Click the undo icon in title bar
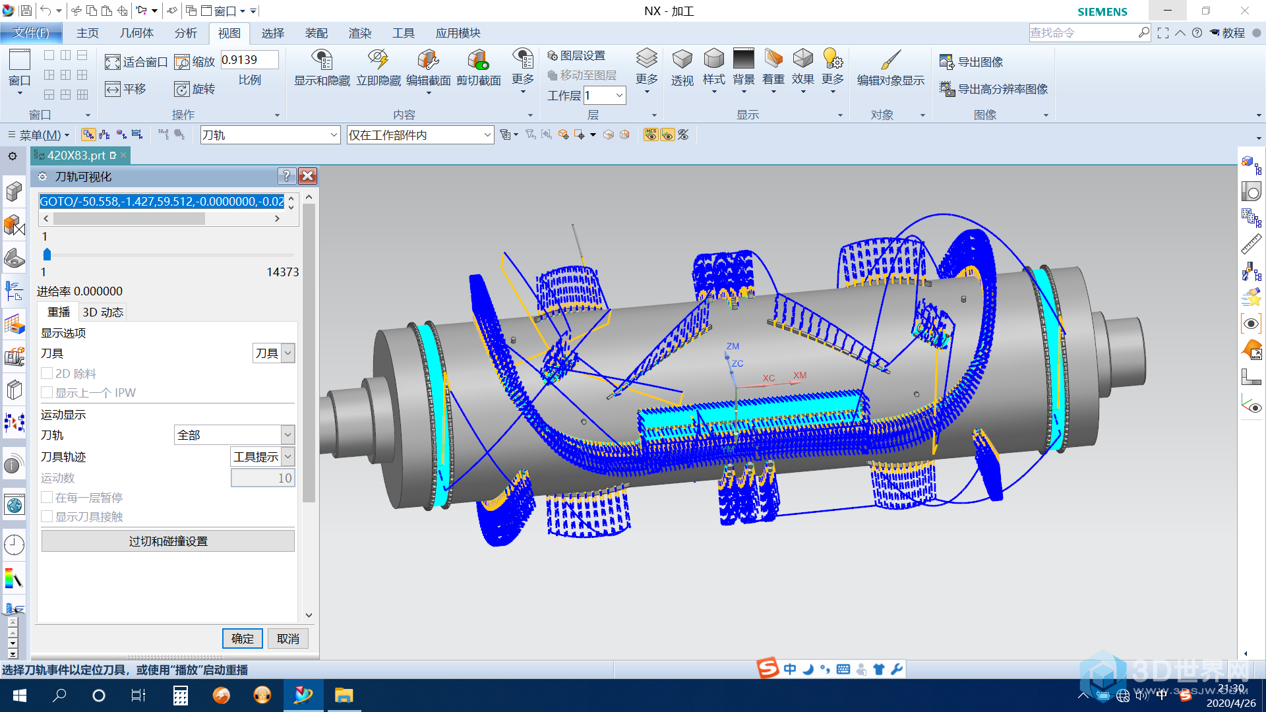This screenshot has width=1266, height=712. (45, 11)
